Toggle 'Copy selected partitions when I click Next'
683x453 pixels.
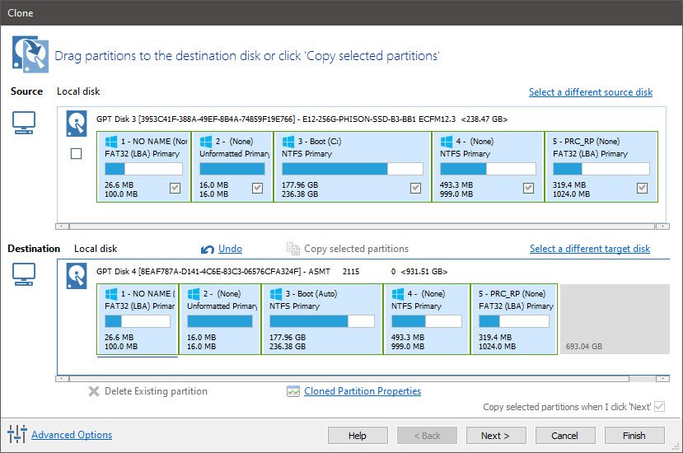[x=658, y=407]
